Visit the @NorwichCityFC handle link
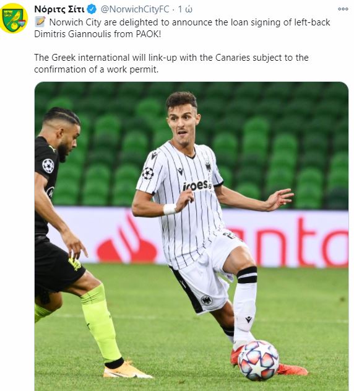Viewport: 354px width, 391px height. 135,9
